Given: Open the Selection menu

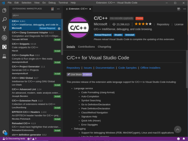Looking at the screenshot, I should click(x=26, y=3).
